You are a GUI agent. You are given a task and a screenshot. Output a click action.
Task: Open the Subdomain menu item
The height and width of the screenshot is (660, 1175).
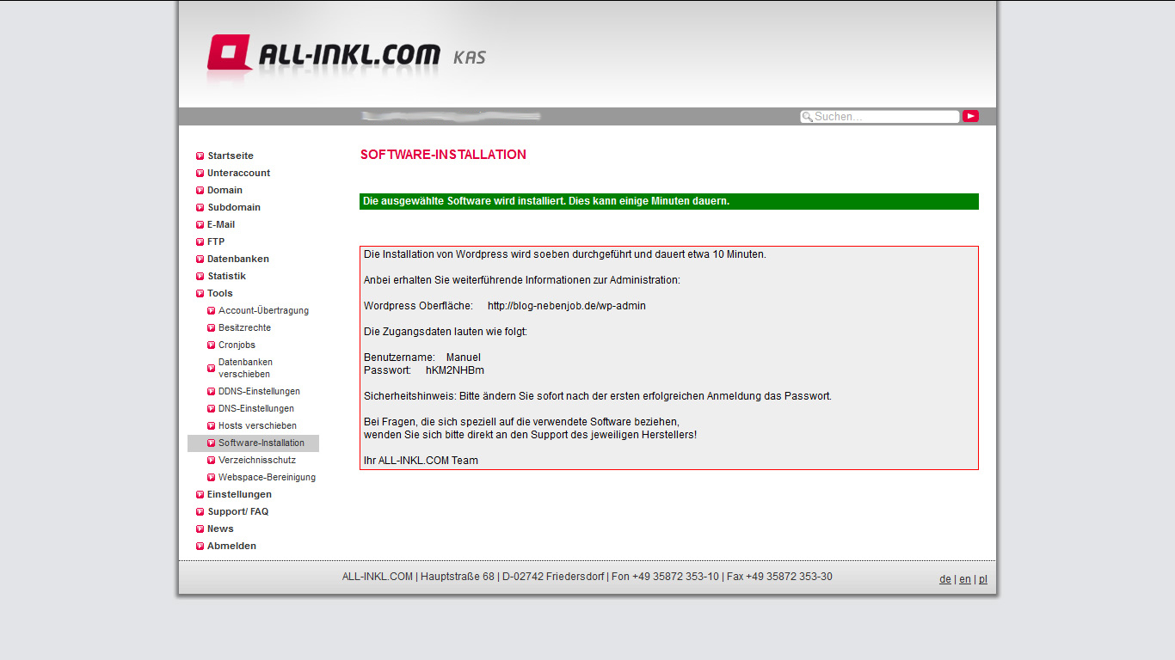[234, 207]
